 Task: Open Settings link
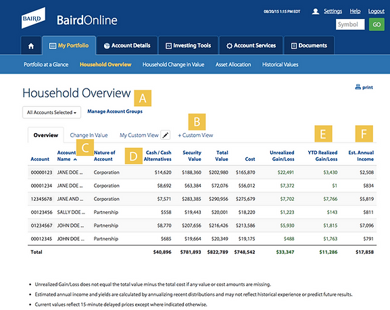tap(333, 11)
